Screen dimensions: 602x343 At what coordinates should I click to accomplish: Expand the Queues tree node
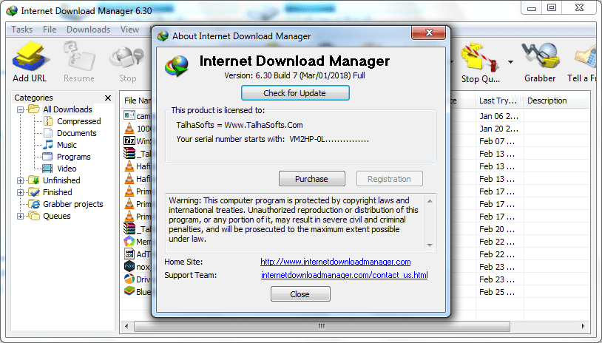[21, 217]
